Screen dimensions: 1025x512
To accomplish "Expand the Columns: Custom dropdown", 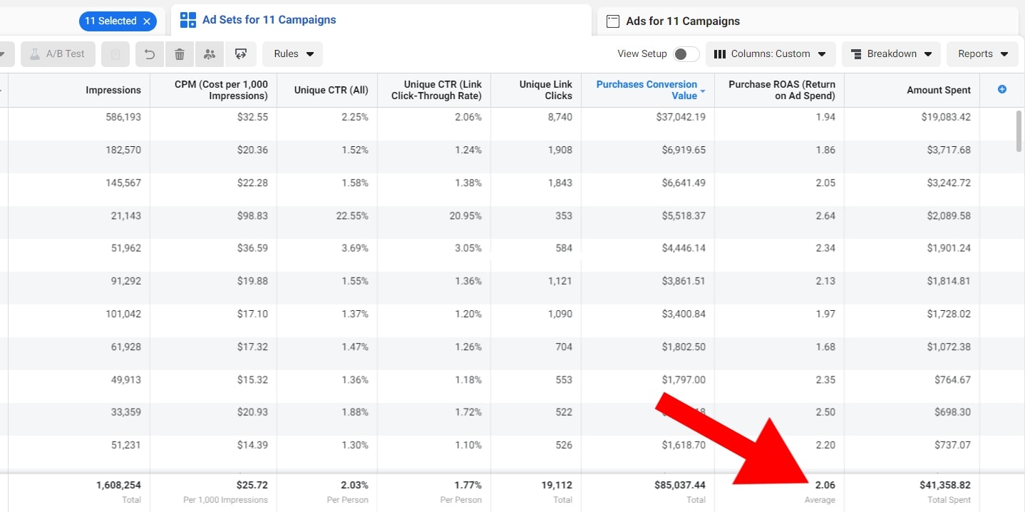I will click(x=770, y=54).
